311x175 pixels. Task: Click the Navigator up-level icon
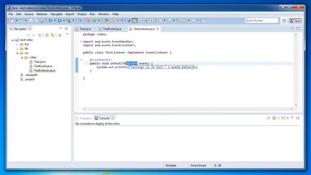tap(39, 35)
